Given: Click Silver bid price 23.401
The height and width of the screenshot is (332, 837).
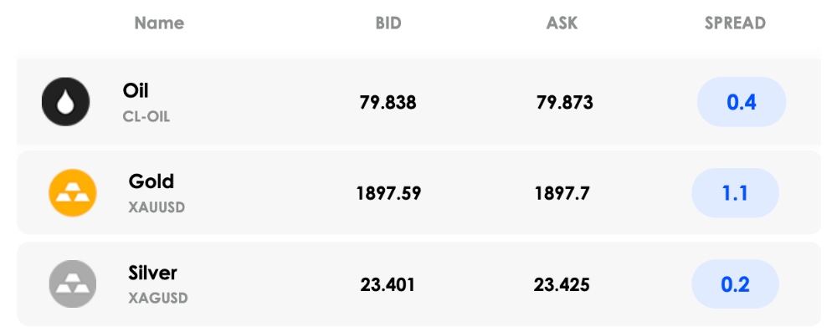Looking at the screenshot, I should click(388, 284).
